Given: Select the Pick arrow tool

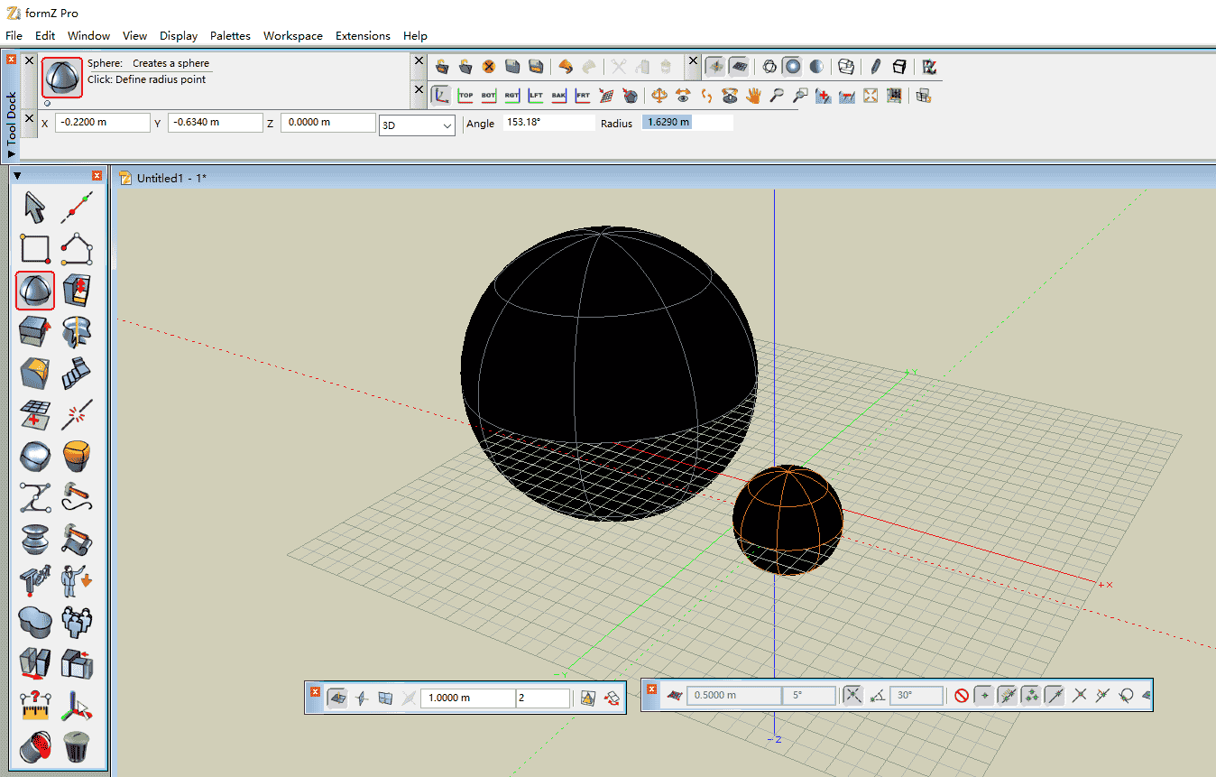Looking at the screenshot, I should click(x=34, y=208).
